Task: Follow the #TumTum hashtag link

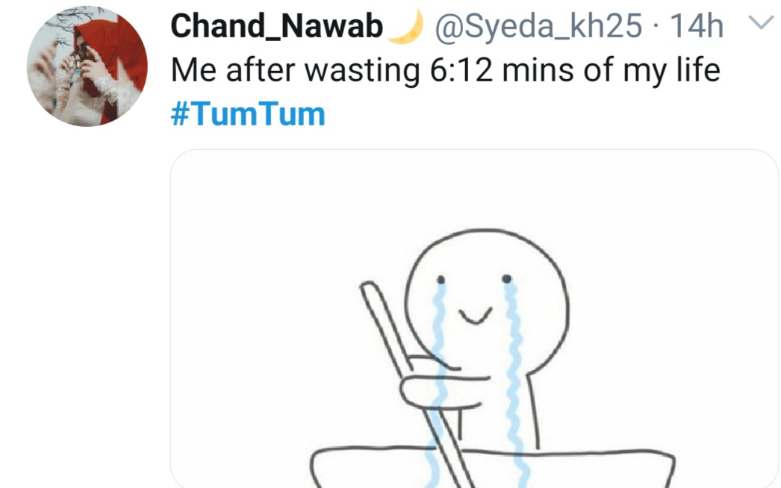Action: [x=248, y=114]
